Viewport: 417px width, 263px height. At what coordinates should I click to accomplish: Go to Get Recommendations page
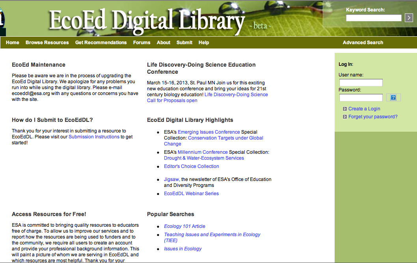pos(101,43)
